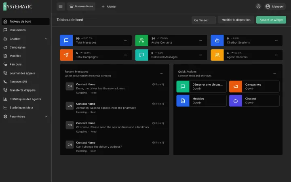The image size is (291, 182).
Task: Click Ajouter un widget button
Action: point(271,20)
